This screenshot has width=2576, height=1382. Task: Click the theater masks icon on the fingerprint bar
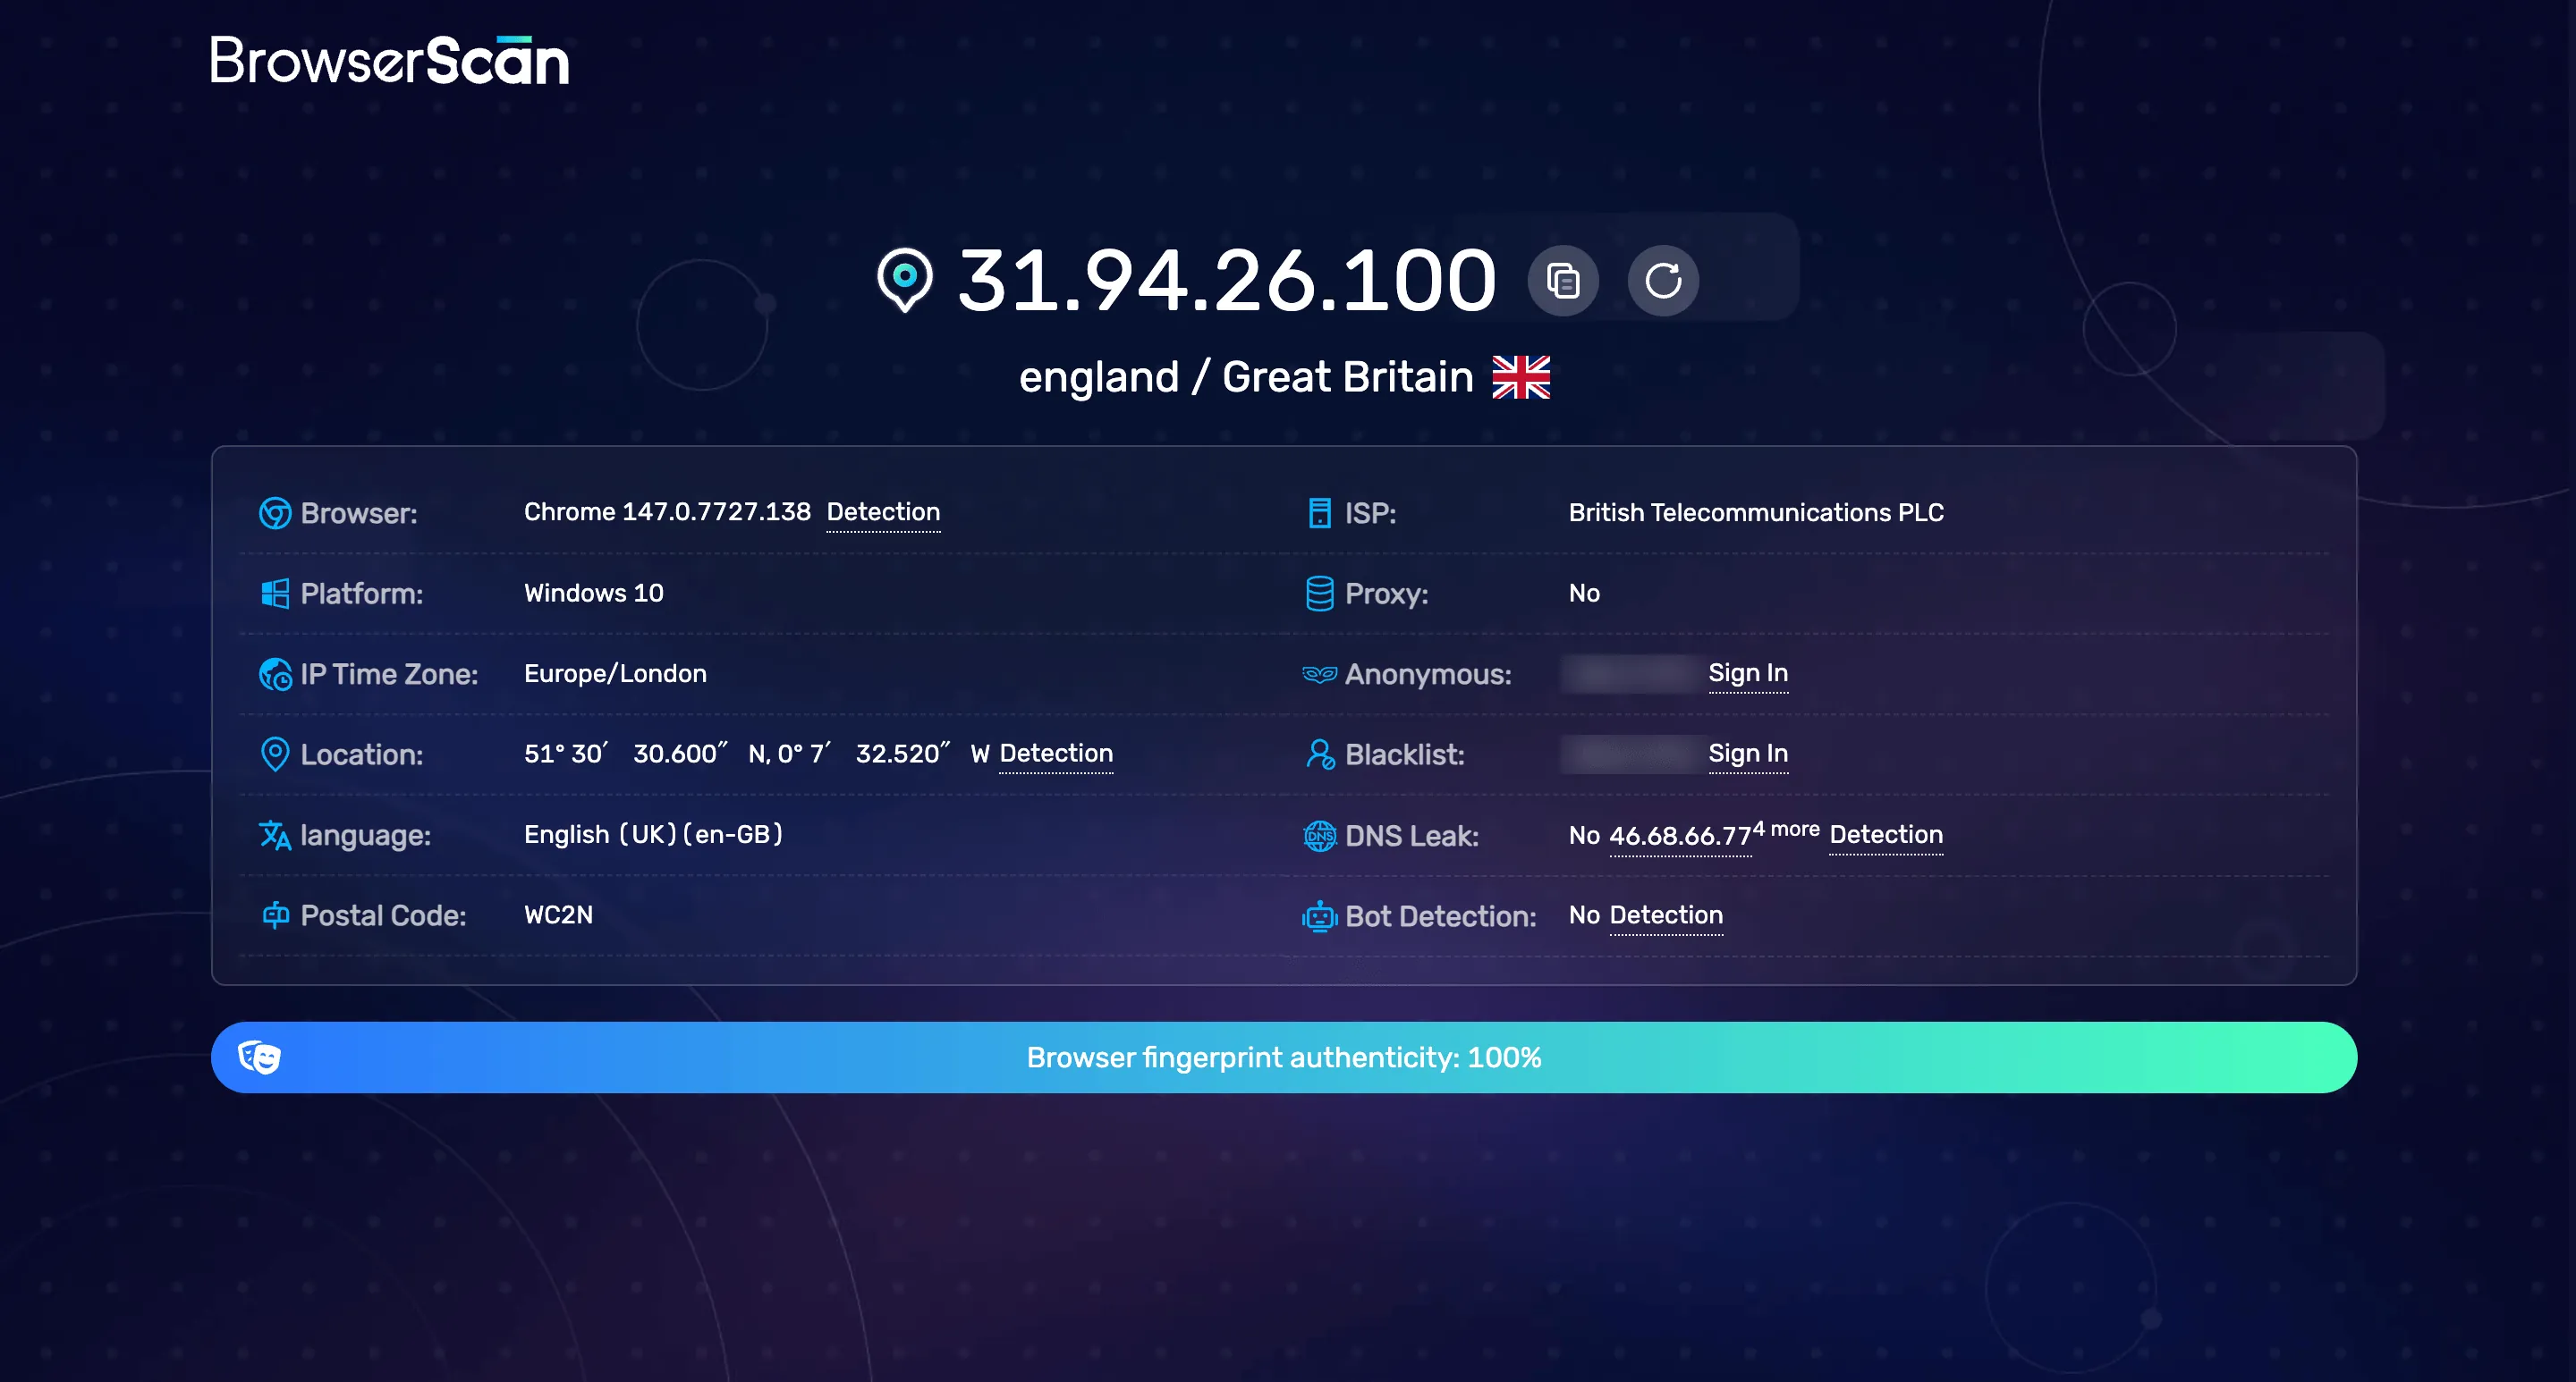pos(259,1058)
